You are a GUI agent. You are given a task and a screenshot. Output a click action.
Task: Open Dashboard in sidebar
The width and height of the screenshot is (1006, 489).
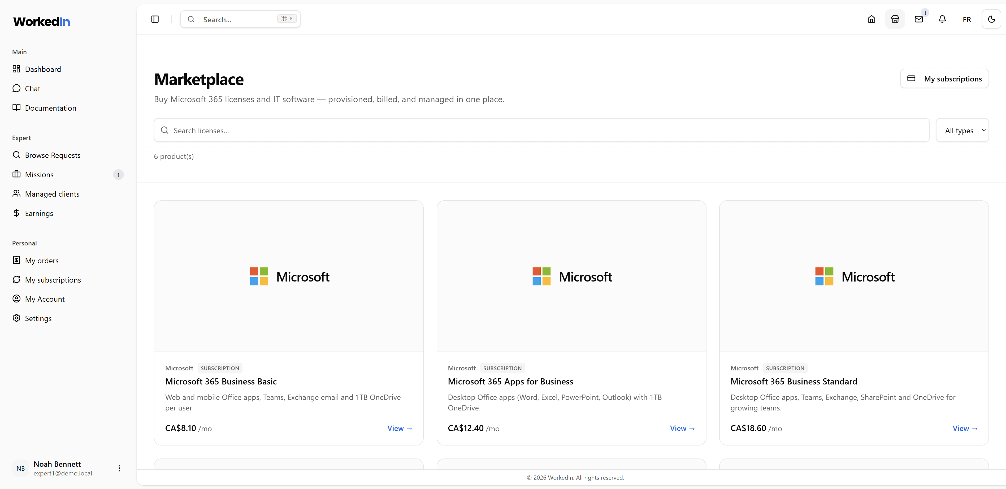coord(68,69)
